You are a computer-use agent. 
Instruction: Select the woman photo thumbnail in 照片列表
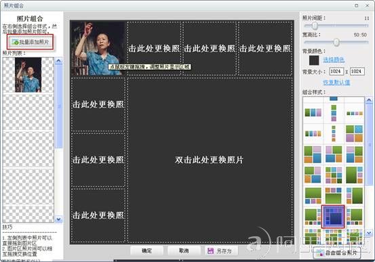coord(28,74)
